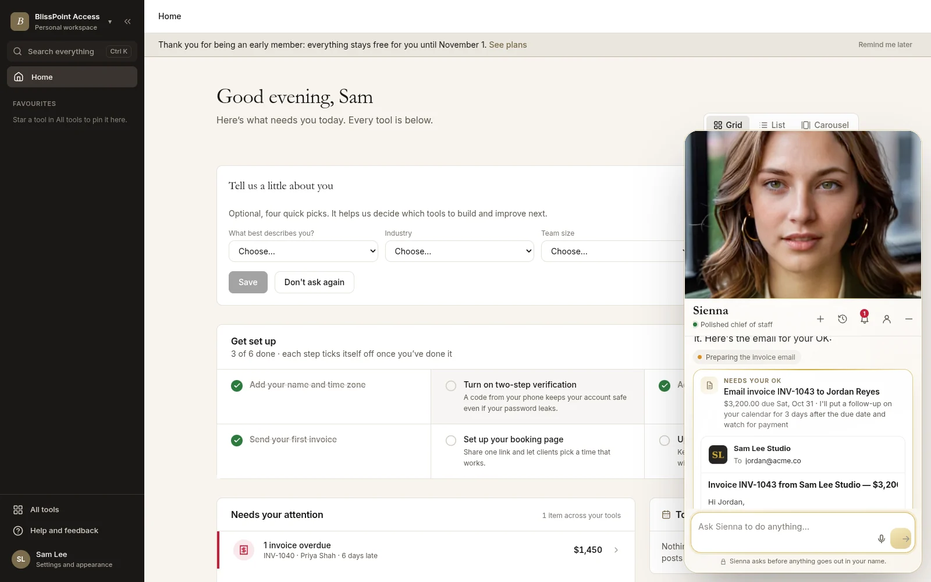Click the '1 item across your tools' text

point(581,516)
